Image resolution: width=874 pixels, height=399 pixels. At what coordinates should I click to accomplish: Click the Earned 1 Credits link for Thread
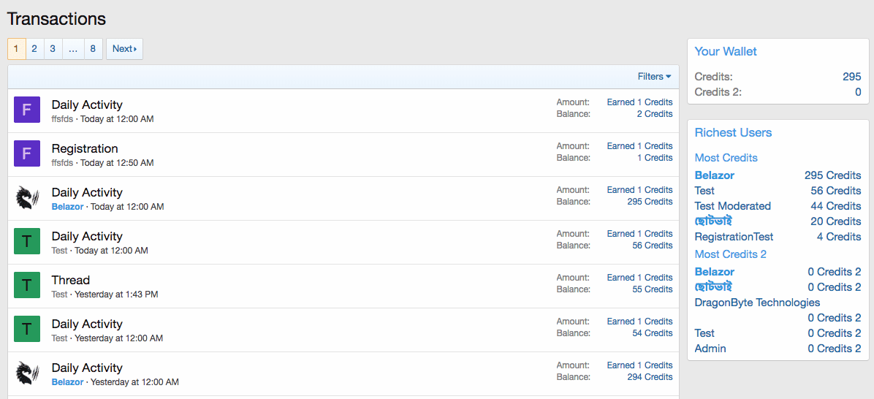click(x=639, y=278)
